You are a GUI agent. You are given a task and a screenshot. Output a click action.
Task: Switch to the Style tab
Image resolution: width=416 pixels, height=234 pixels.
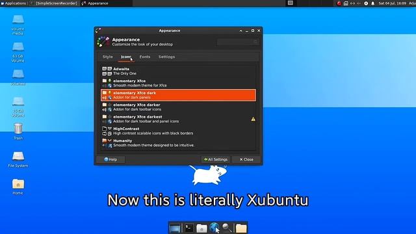click(x=108, y=57)
